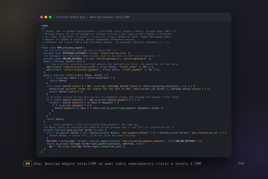
Task: Click the line with "trim( (string) $order->get_transaction_id() )"
Action: 87,146
